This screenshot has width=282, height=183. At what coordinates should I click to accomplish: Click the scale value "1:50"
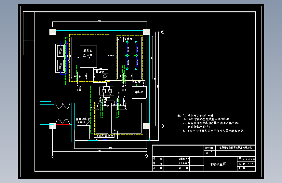pyautogui.click(x=250, y=163)
